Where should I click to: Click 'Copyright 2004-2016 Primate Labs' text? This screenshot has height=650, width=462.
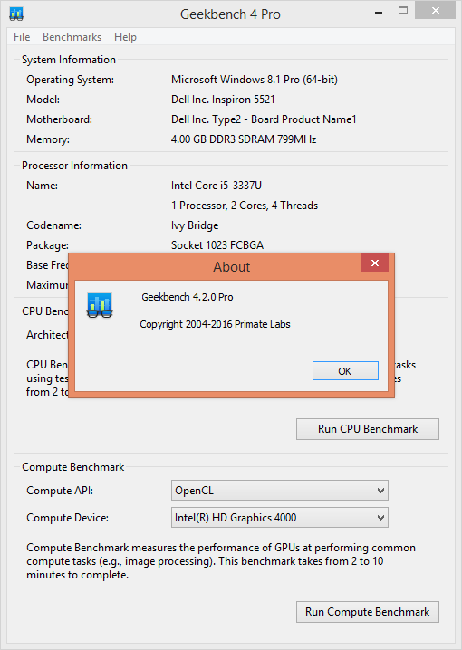[215, 324]
